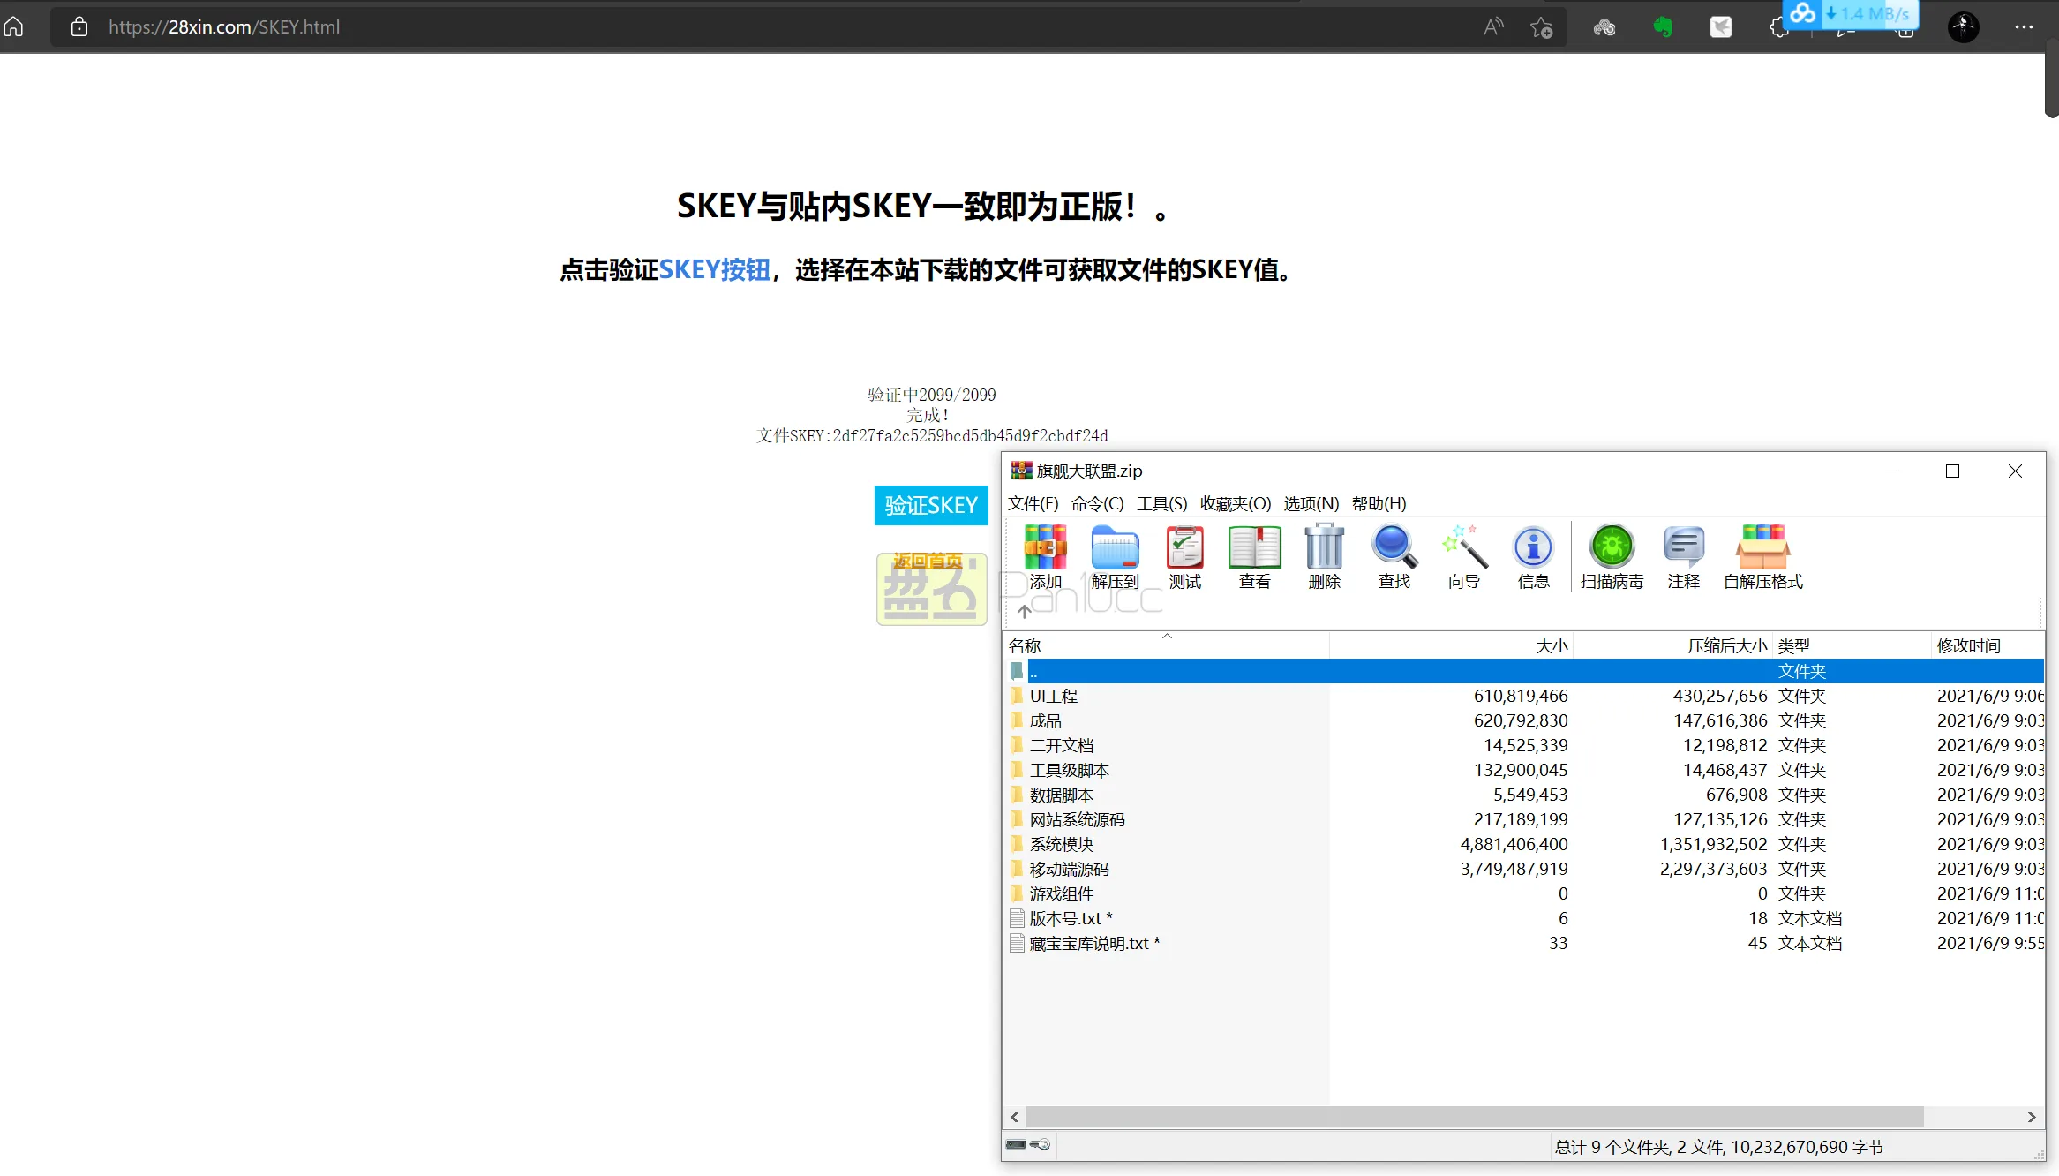Click the browser home icon
Viewport: 2059px width, 1176px height.
click(x=14, y=26)
